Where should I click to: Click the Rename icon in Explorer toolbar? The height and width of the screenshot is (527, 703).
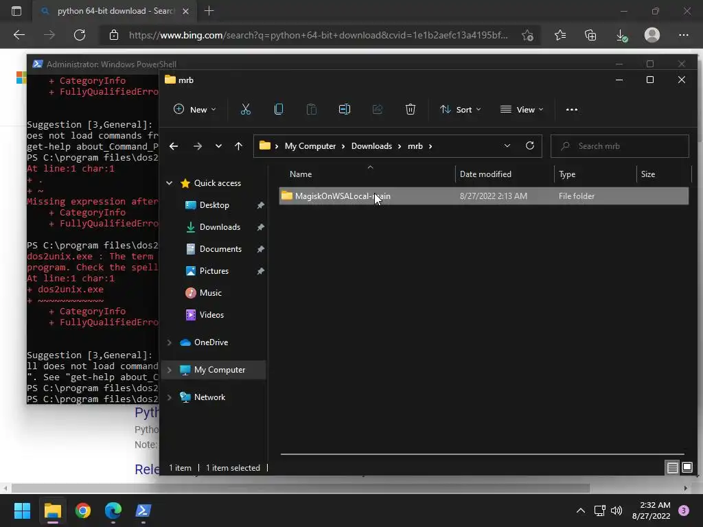[x=345, y=109]
